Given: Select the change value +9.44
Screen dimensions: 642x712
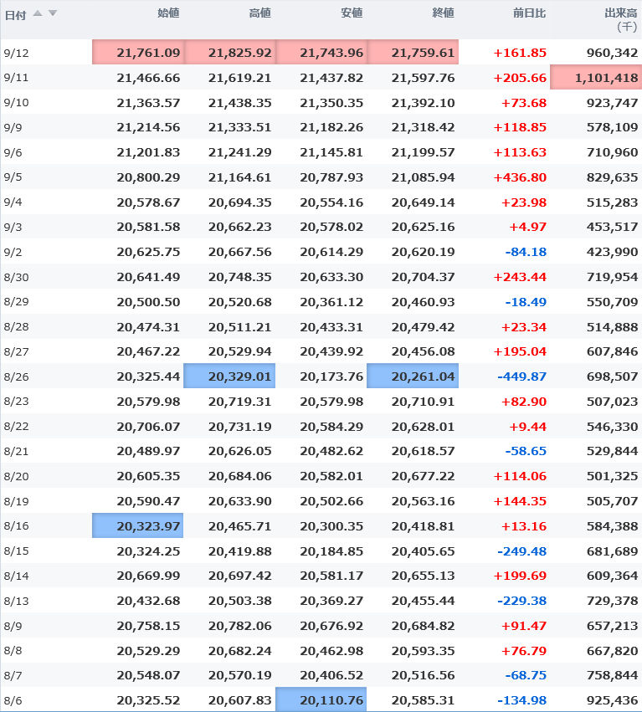Looking at the screenshot, I should click(x=527, y=427).
